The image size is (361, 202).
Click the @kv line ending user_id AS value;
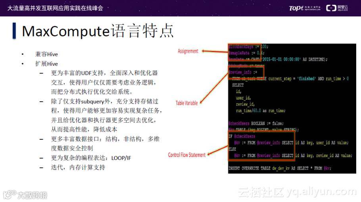[291, 143]
